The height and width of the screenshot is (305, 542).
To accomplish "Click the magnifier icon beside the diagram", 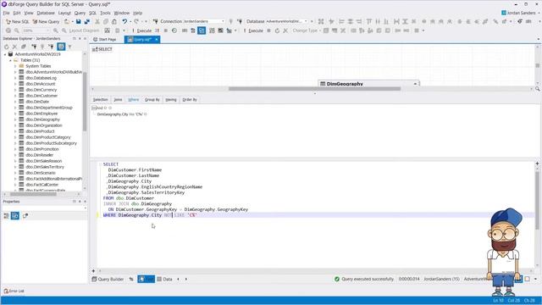I will click(538, 89).
